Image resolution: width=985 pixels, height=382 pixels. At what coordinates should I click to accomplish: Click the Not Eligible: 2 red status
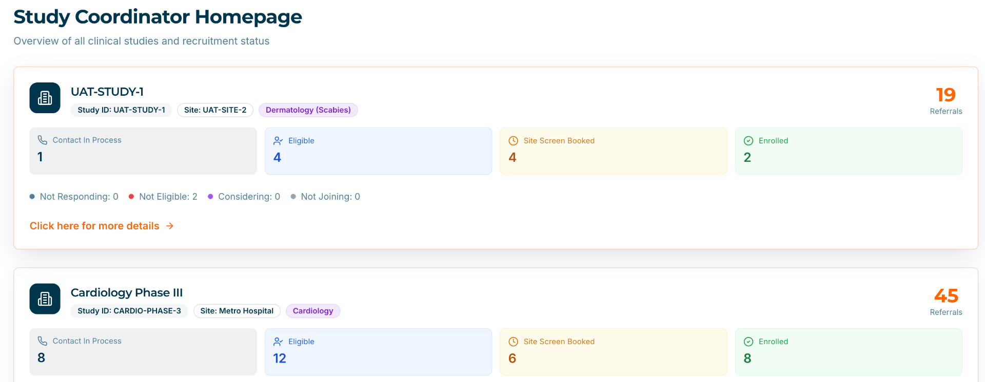coord(163,197)
